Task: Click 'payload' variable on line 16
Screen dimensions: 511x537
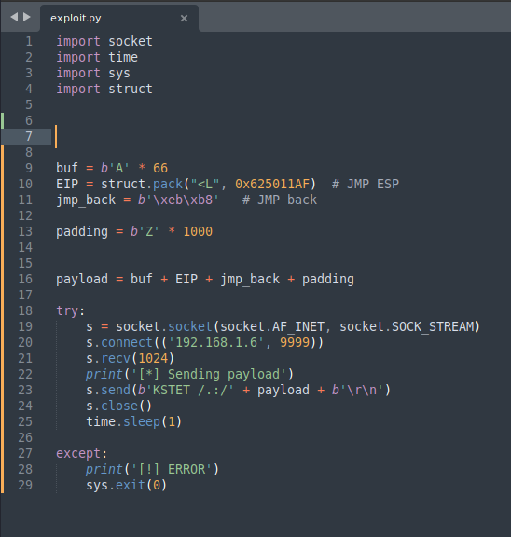Action: 82,279
